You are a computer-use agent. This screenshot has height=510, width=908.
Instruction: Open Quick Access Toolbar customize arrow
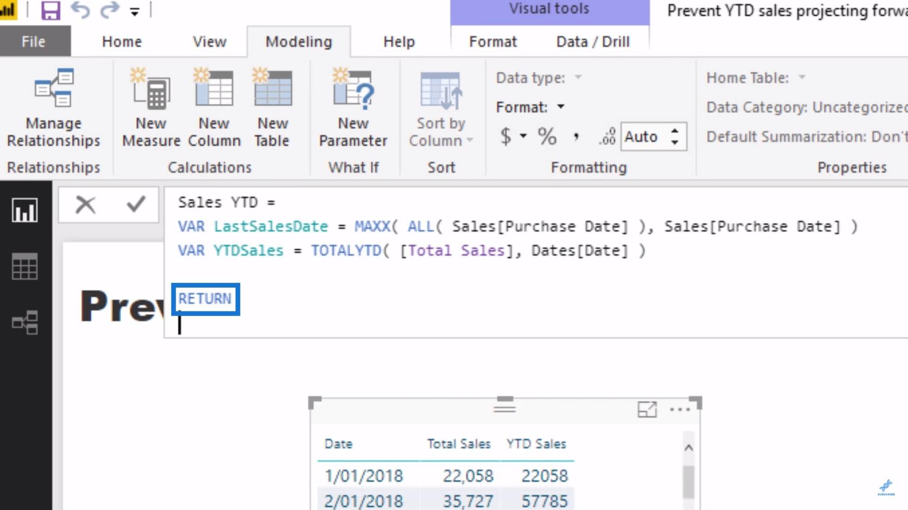point(135,11)
